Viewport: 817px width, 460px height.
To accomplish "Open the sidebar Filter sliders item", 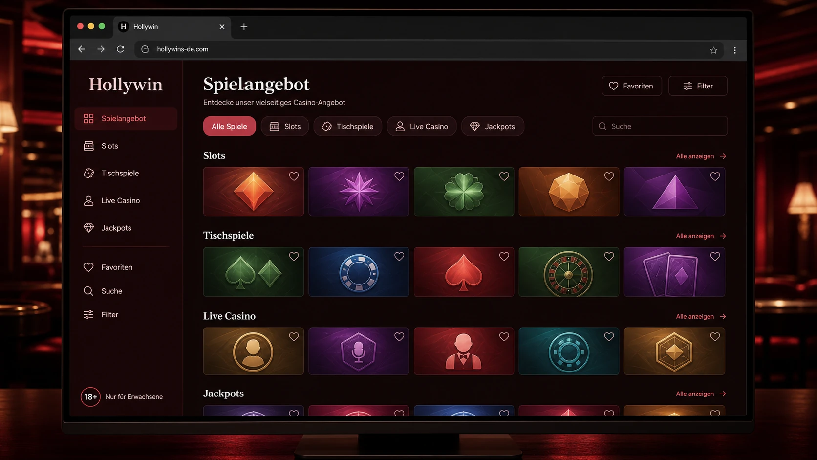I will click(126, 315).
